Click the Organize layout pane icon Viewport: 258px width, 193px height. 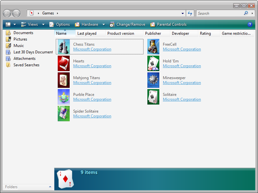tap(8, 24)
